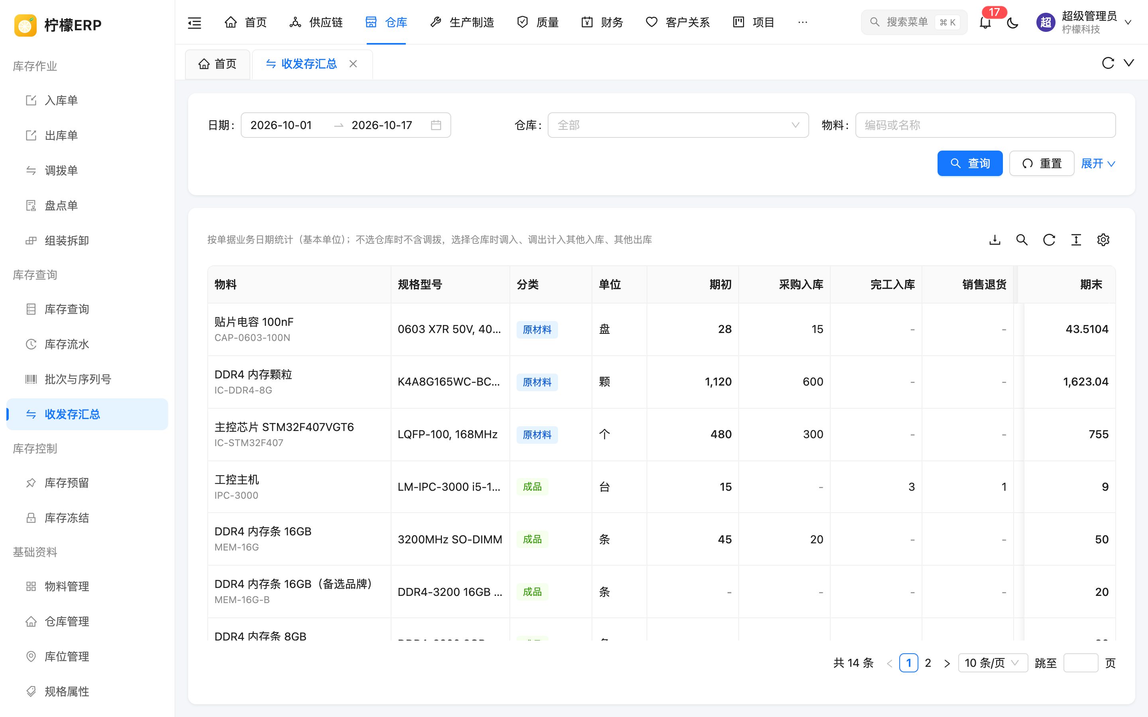The image size is (1148, 717).
Task: Adjust table density with the row-height icon
Action: click(x=1076, y=240)
